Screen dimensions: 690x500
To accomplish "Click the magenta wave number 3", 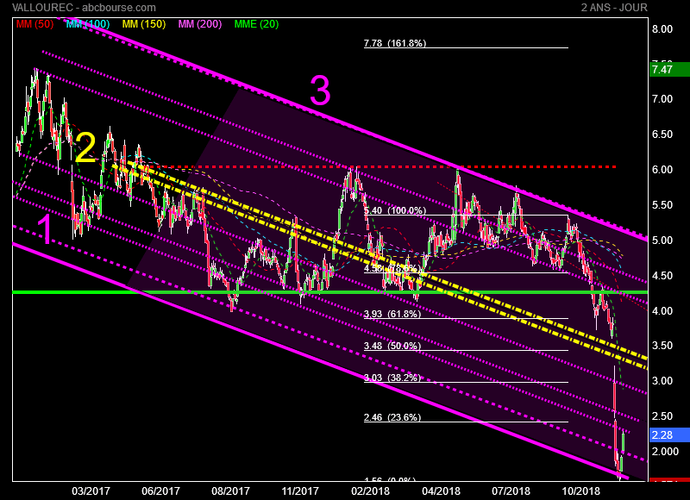I will point(320,91).
